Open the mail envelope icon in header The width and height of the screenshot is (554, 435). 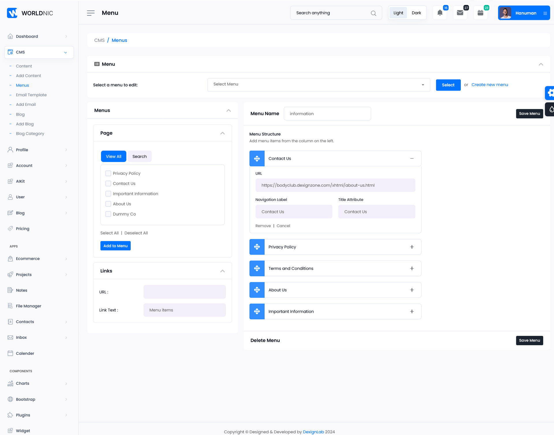pyautogui.click(x=460, y=13)
